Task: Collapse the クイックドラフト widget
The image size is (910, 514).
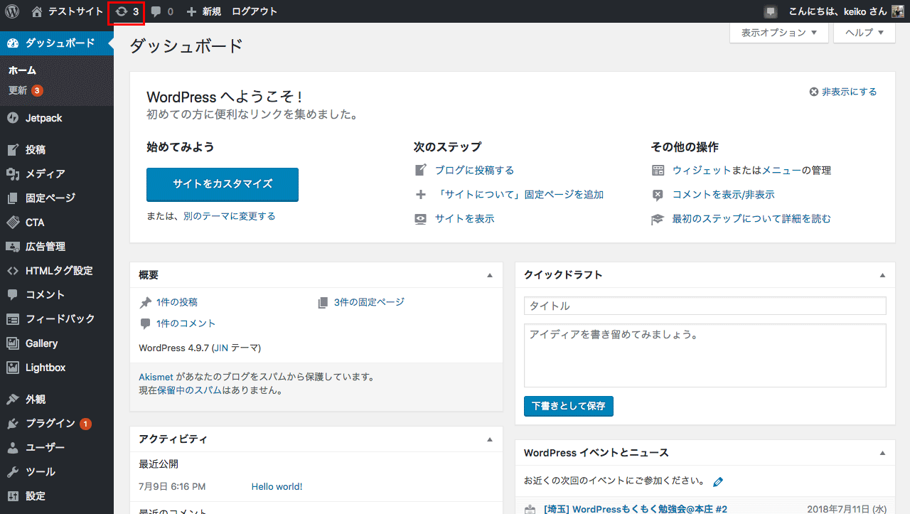Action: pos(882,275)
